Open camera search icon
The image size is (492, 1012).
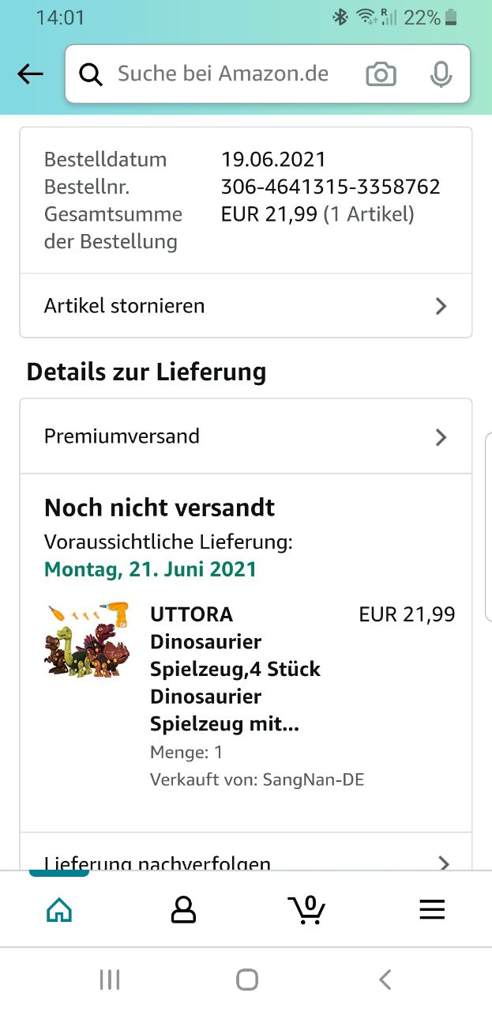tap(381, 74)
